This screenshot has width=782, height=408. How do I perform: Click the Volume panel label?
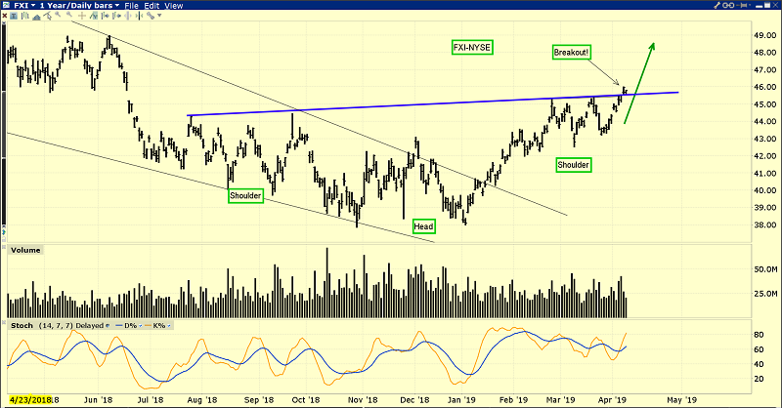(x=25, y=250)
